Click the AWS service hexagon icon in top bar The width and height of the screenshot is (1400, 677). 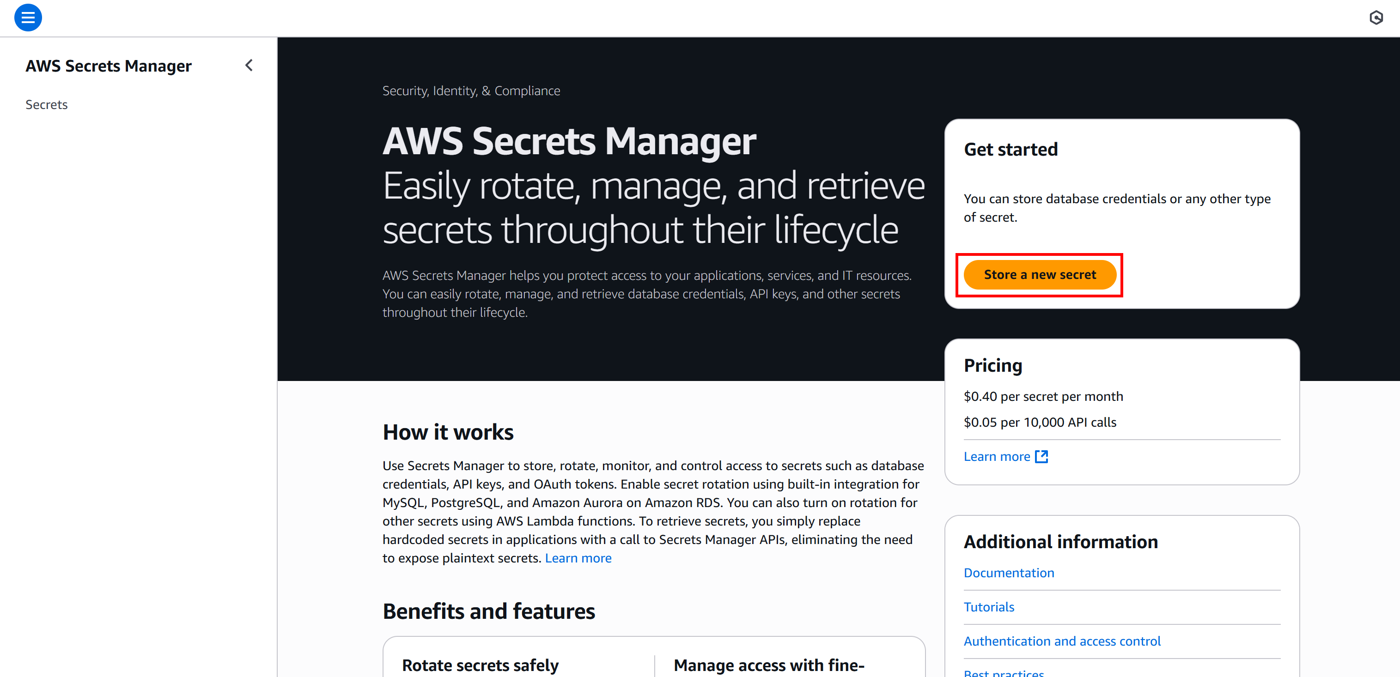1376,18
